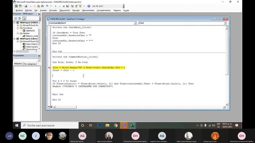The height and width of the screenshot is (143, 255).
Task: Open the Archivo menu
Action: [19, 10]
